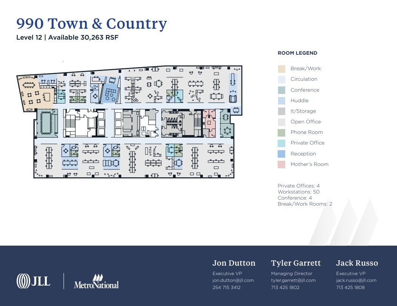Select the Conference legend swatch
Viewport: 397px width, 306px height.
point(281,90)
